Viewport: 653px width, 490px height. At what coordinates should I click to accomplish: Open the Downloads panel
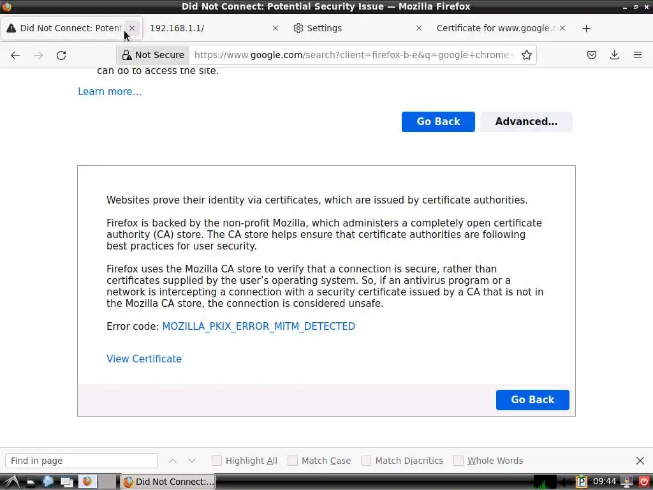[x=614, y=55]
